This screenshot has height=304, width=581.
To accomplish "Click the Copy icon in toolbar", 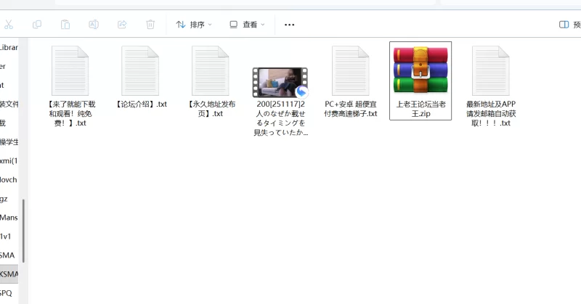I will pos(37,25).
